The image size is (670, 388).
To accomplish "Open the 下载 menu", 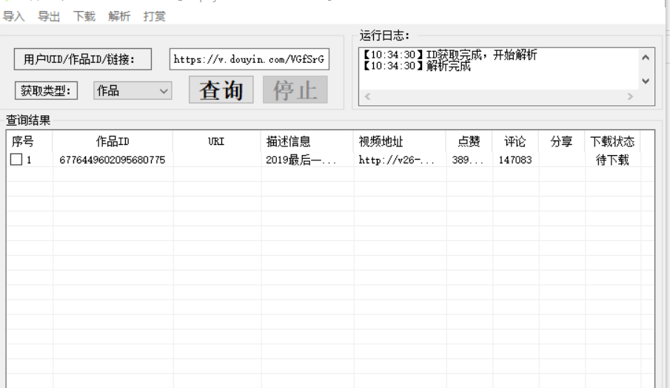I will point(84,16).
